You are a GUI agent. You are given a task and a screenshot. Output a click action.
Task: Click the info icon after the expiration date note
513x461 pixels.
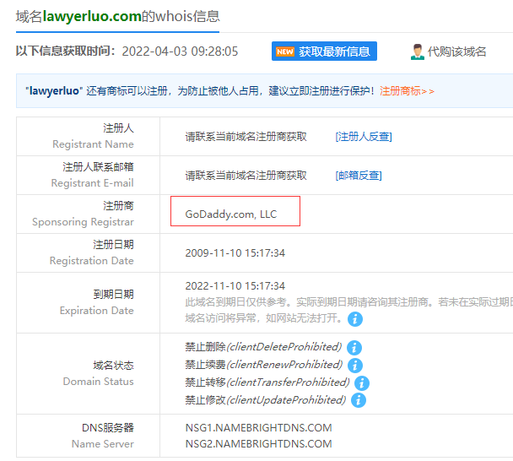click(x=355, y=318)
